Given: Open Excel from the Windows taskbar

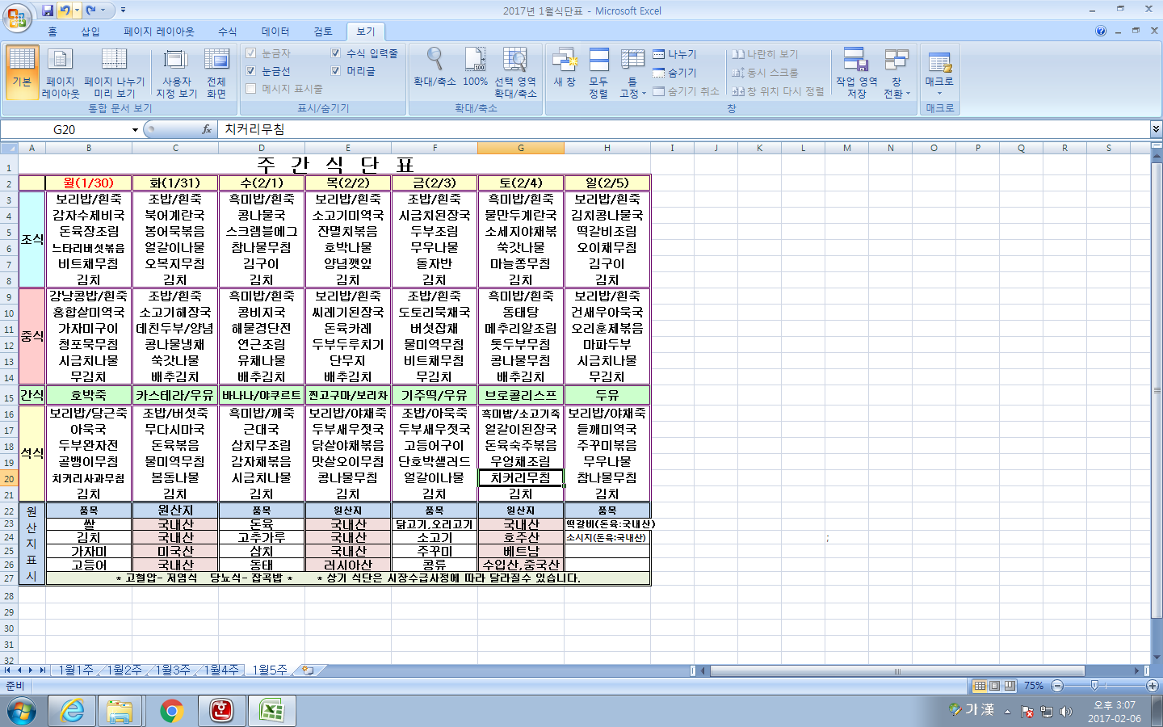Looking at the screenshot, I should point(271,711).
